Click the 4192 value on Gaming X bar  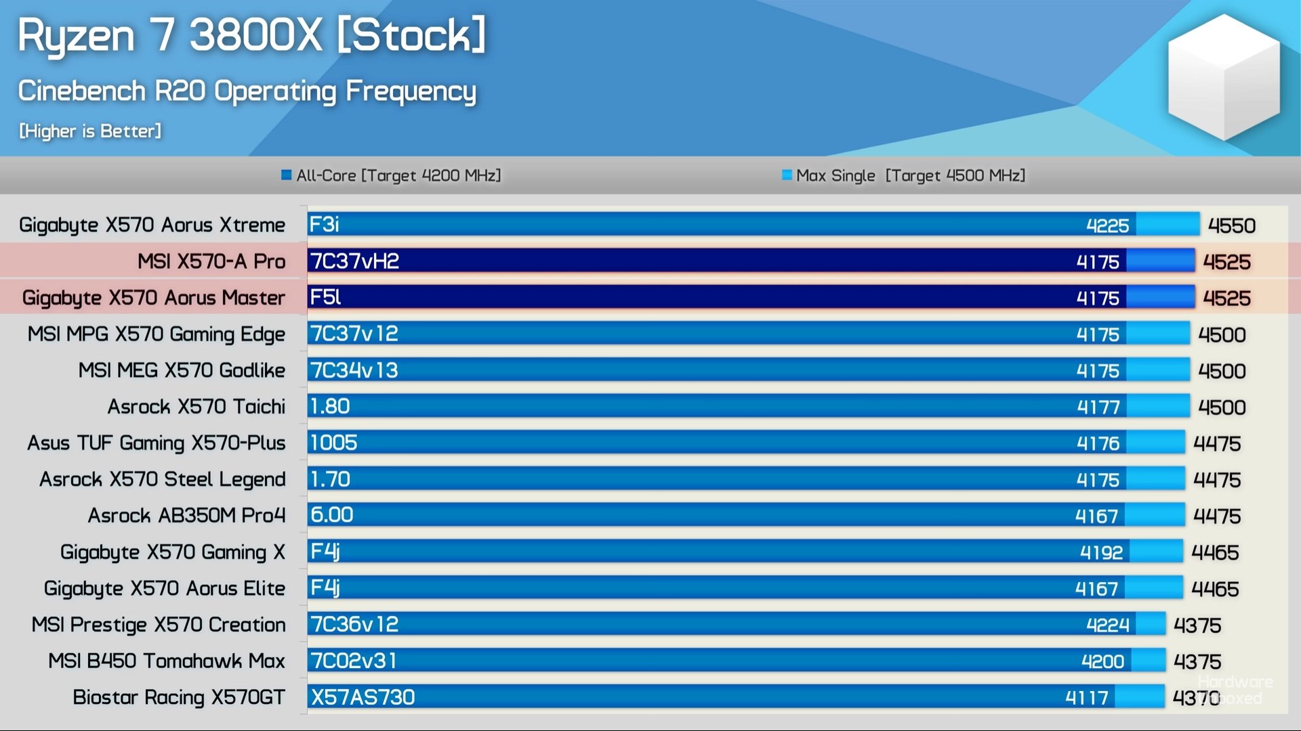(x=1100, y=552)
